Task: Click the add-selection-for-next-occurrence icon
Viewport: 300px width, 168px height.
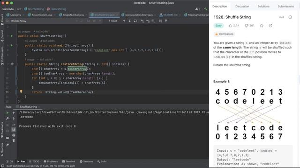Action: 142,21
